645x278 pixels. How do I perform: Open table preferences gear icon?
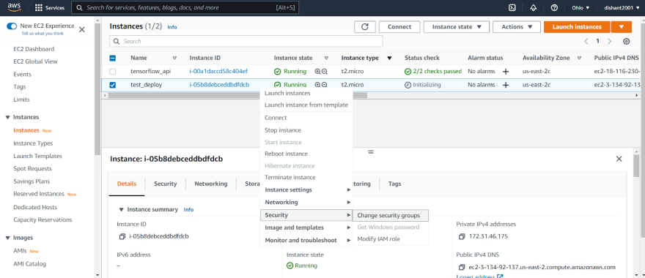tap(626, 41)
